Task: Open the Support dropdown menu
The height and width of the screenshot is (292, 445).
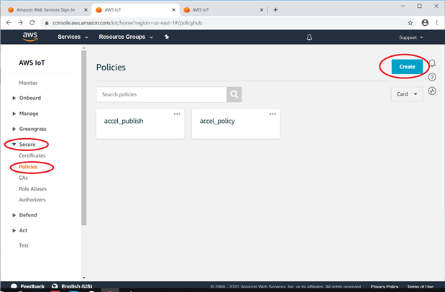Action: point(411,37)
